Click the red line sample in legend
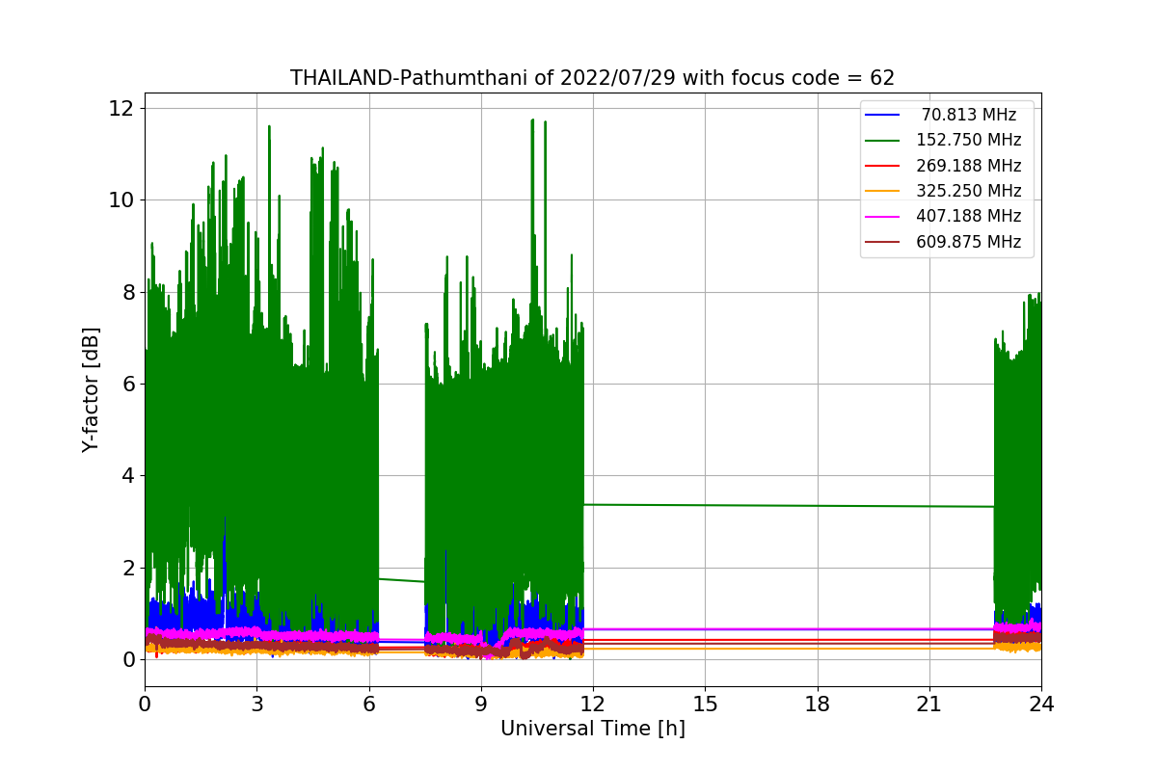 click(883, 166)
